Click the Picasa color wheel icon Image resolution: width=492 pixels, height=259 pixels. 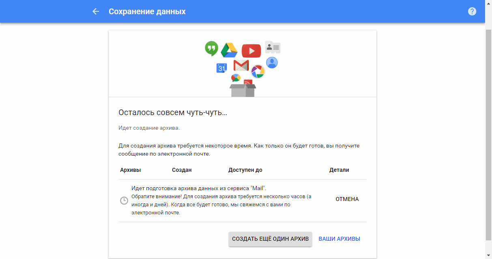pos(258,72)
